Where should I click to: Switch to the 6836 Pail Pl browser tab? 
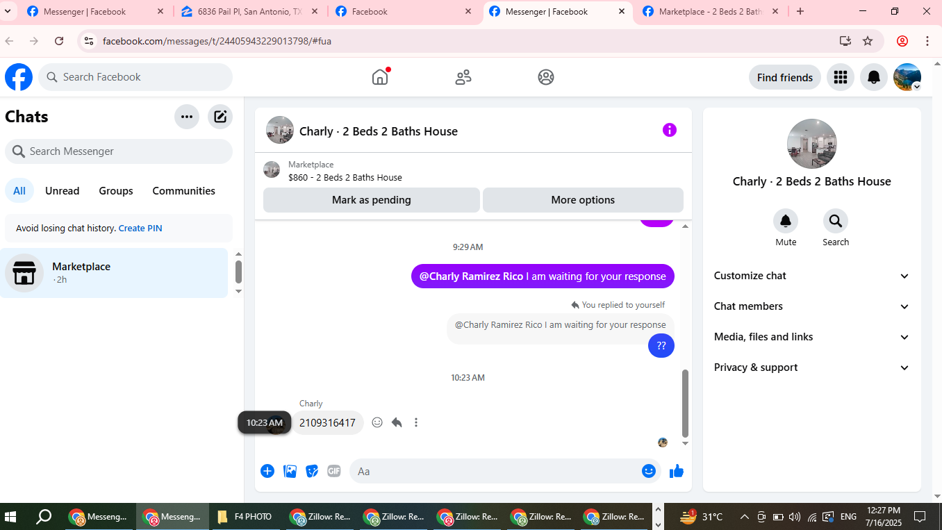click(249, 12)
